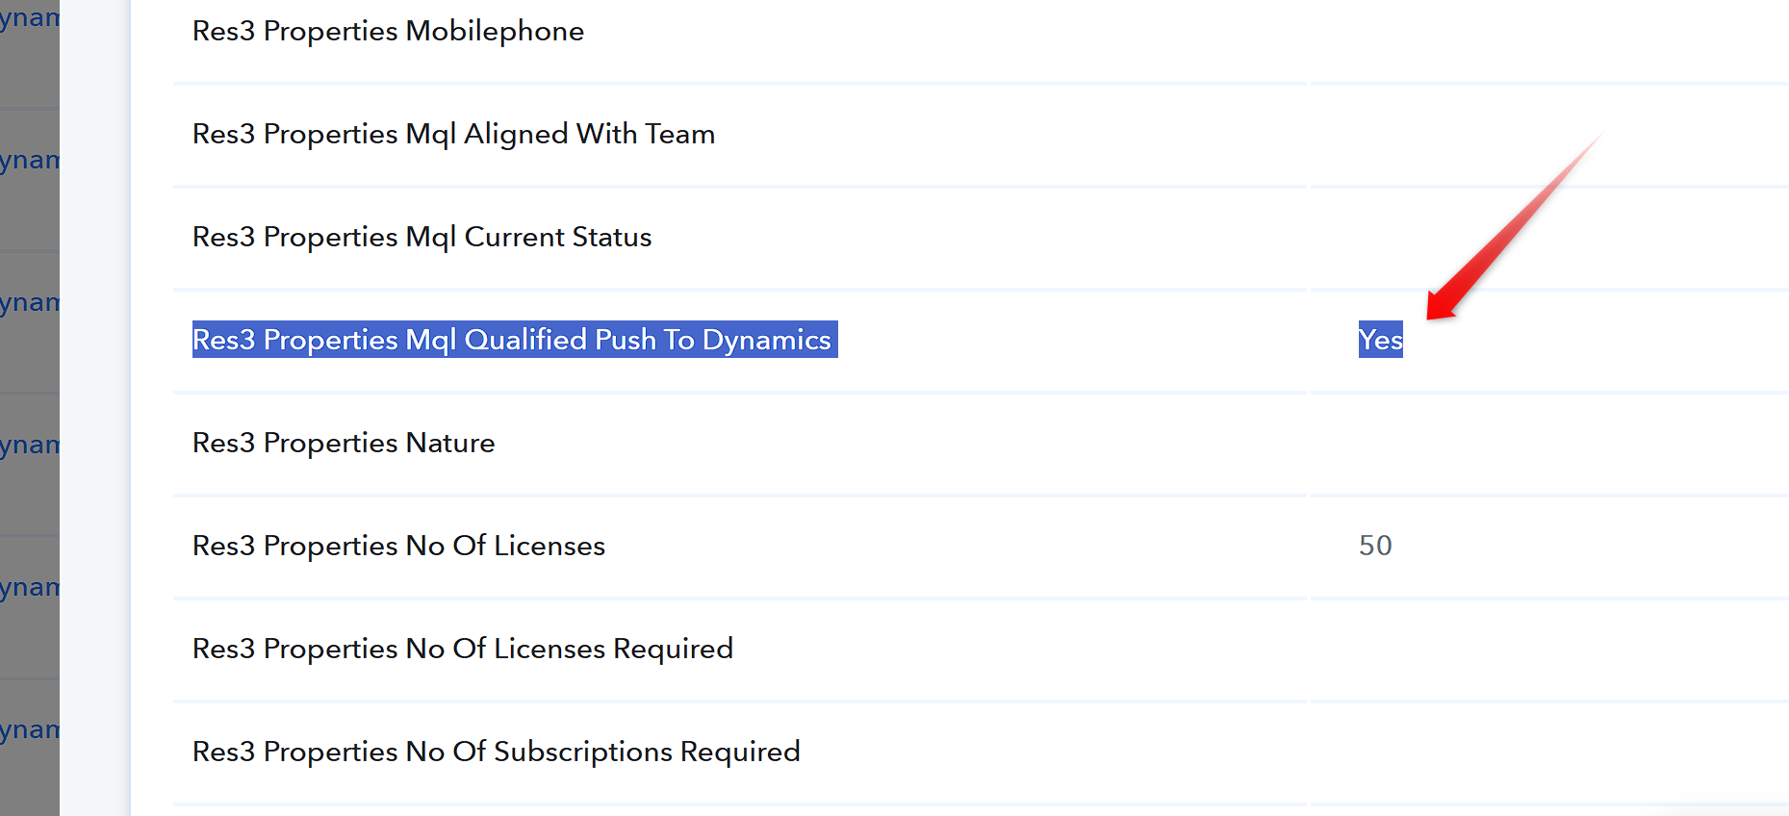This screenshot has height=816, width=1789.
Task: Open the second partially hidden left-strip link
Action: tap(30, 160)
